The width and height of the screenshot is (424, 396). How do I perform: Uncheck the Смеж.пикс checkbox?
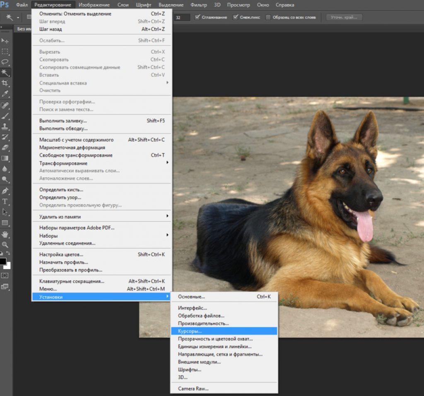click(236, 17)
